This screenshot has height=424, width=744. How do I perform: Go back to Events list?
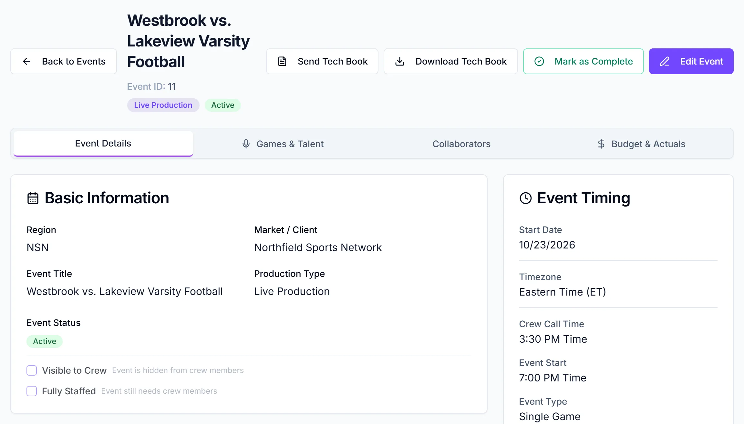(x=64, y=61)
